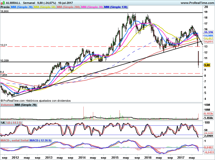
Task: Open the MM (Simple 200) average label
Action: [x=68, y=7]
